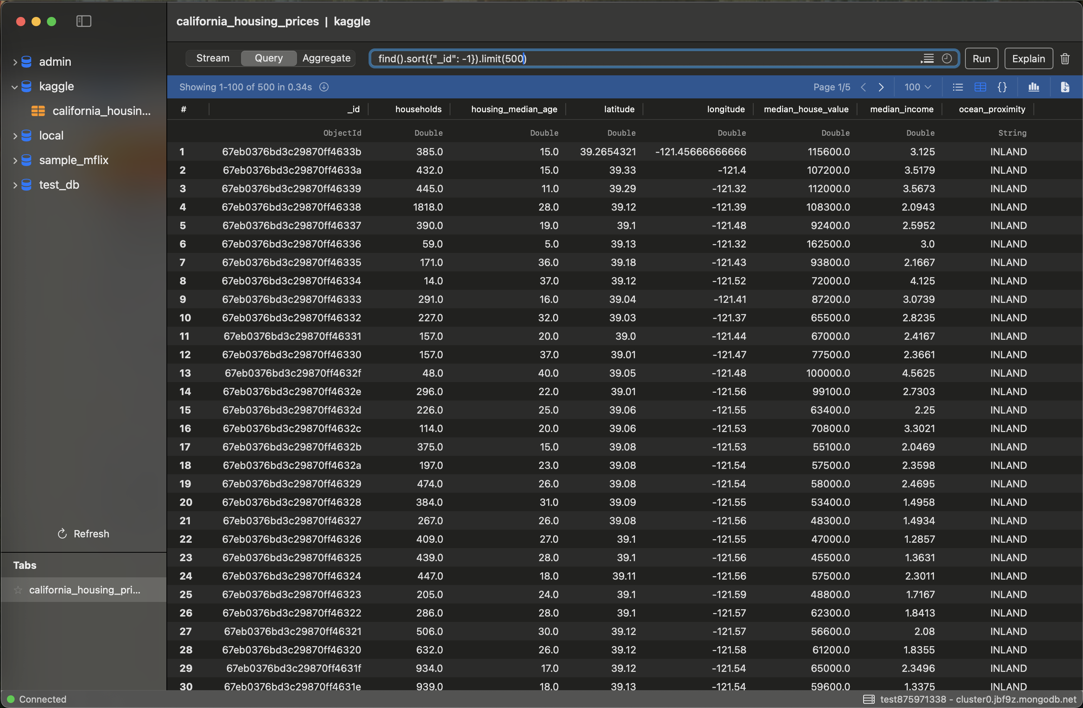Expand the local database chevron

(x=15, y=136)
